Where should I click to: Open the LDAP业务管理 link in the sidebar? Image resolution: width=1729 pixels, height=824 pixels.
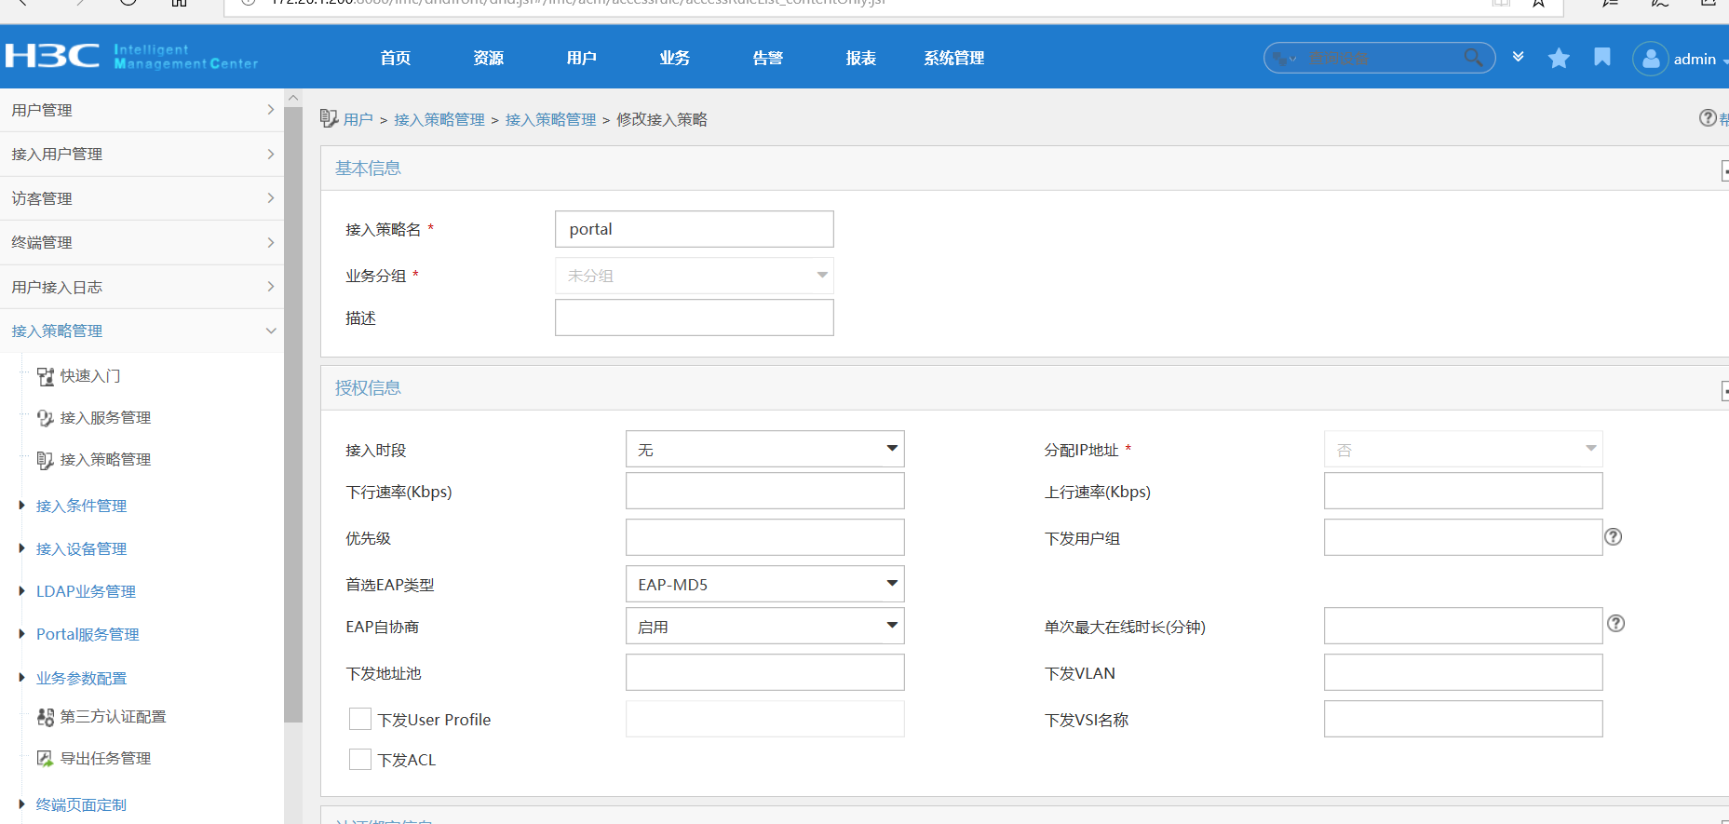point(86,591)
